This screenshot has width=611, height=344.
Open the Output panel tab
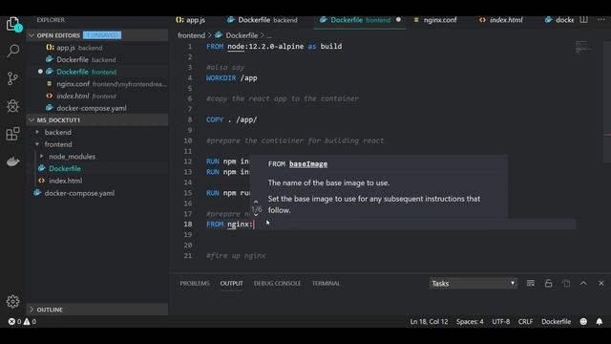(231, 284)
